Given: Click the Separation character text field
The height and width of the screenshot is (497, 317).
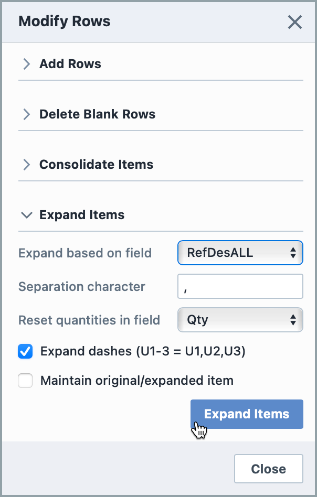Looking at the screenshot, I should pos(240,286).
